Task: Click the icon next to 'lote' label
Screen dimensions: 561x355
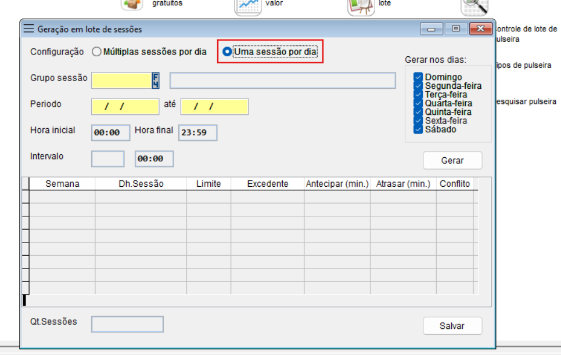Action: click(x=361, y=6)
